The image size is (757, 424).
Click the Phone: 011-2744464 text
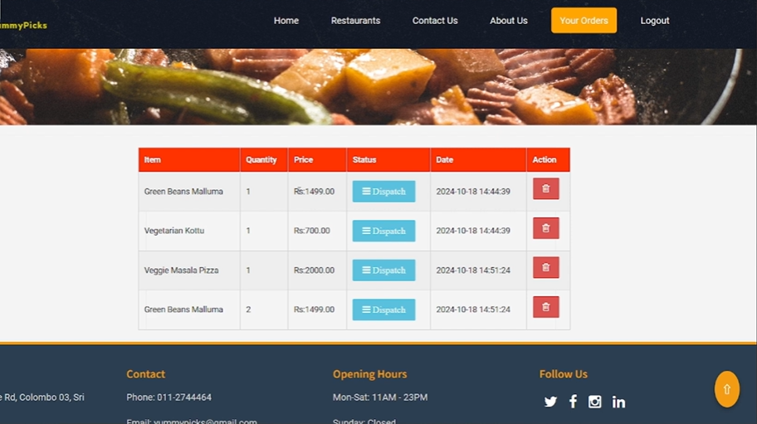[x=169, y=397]
